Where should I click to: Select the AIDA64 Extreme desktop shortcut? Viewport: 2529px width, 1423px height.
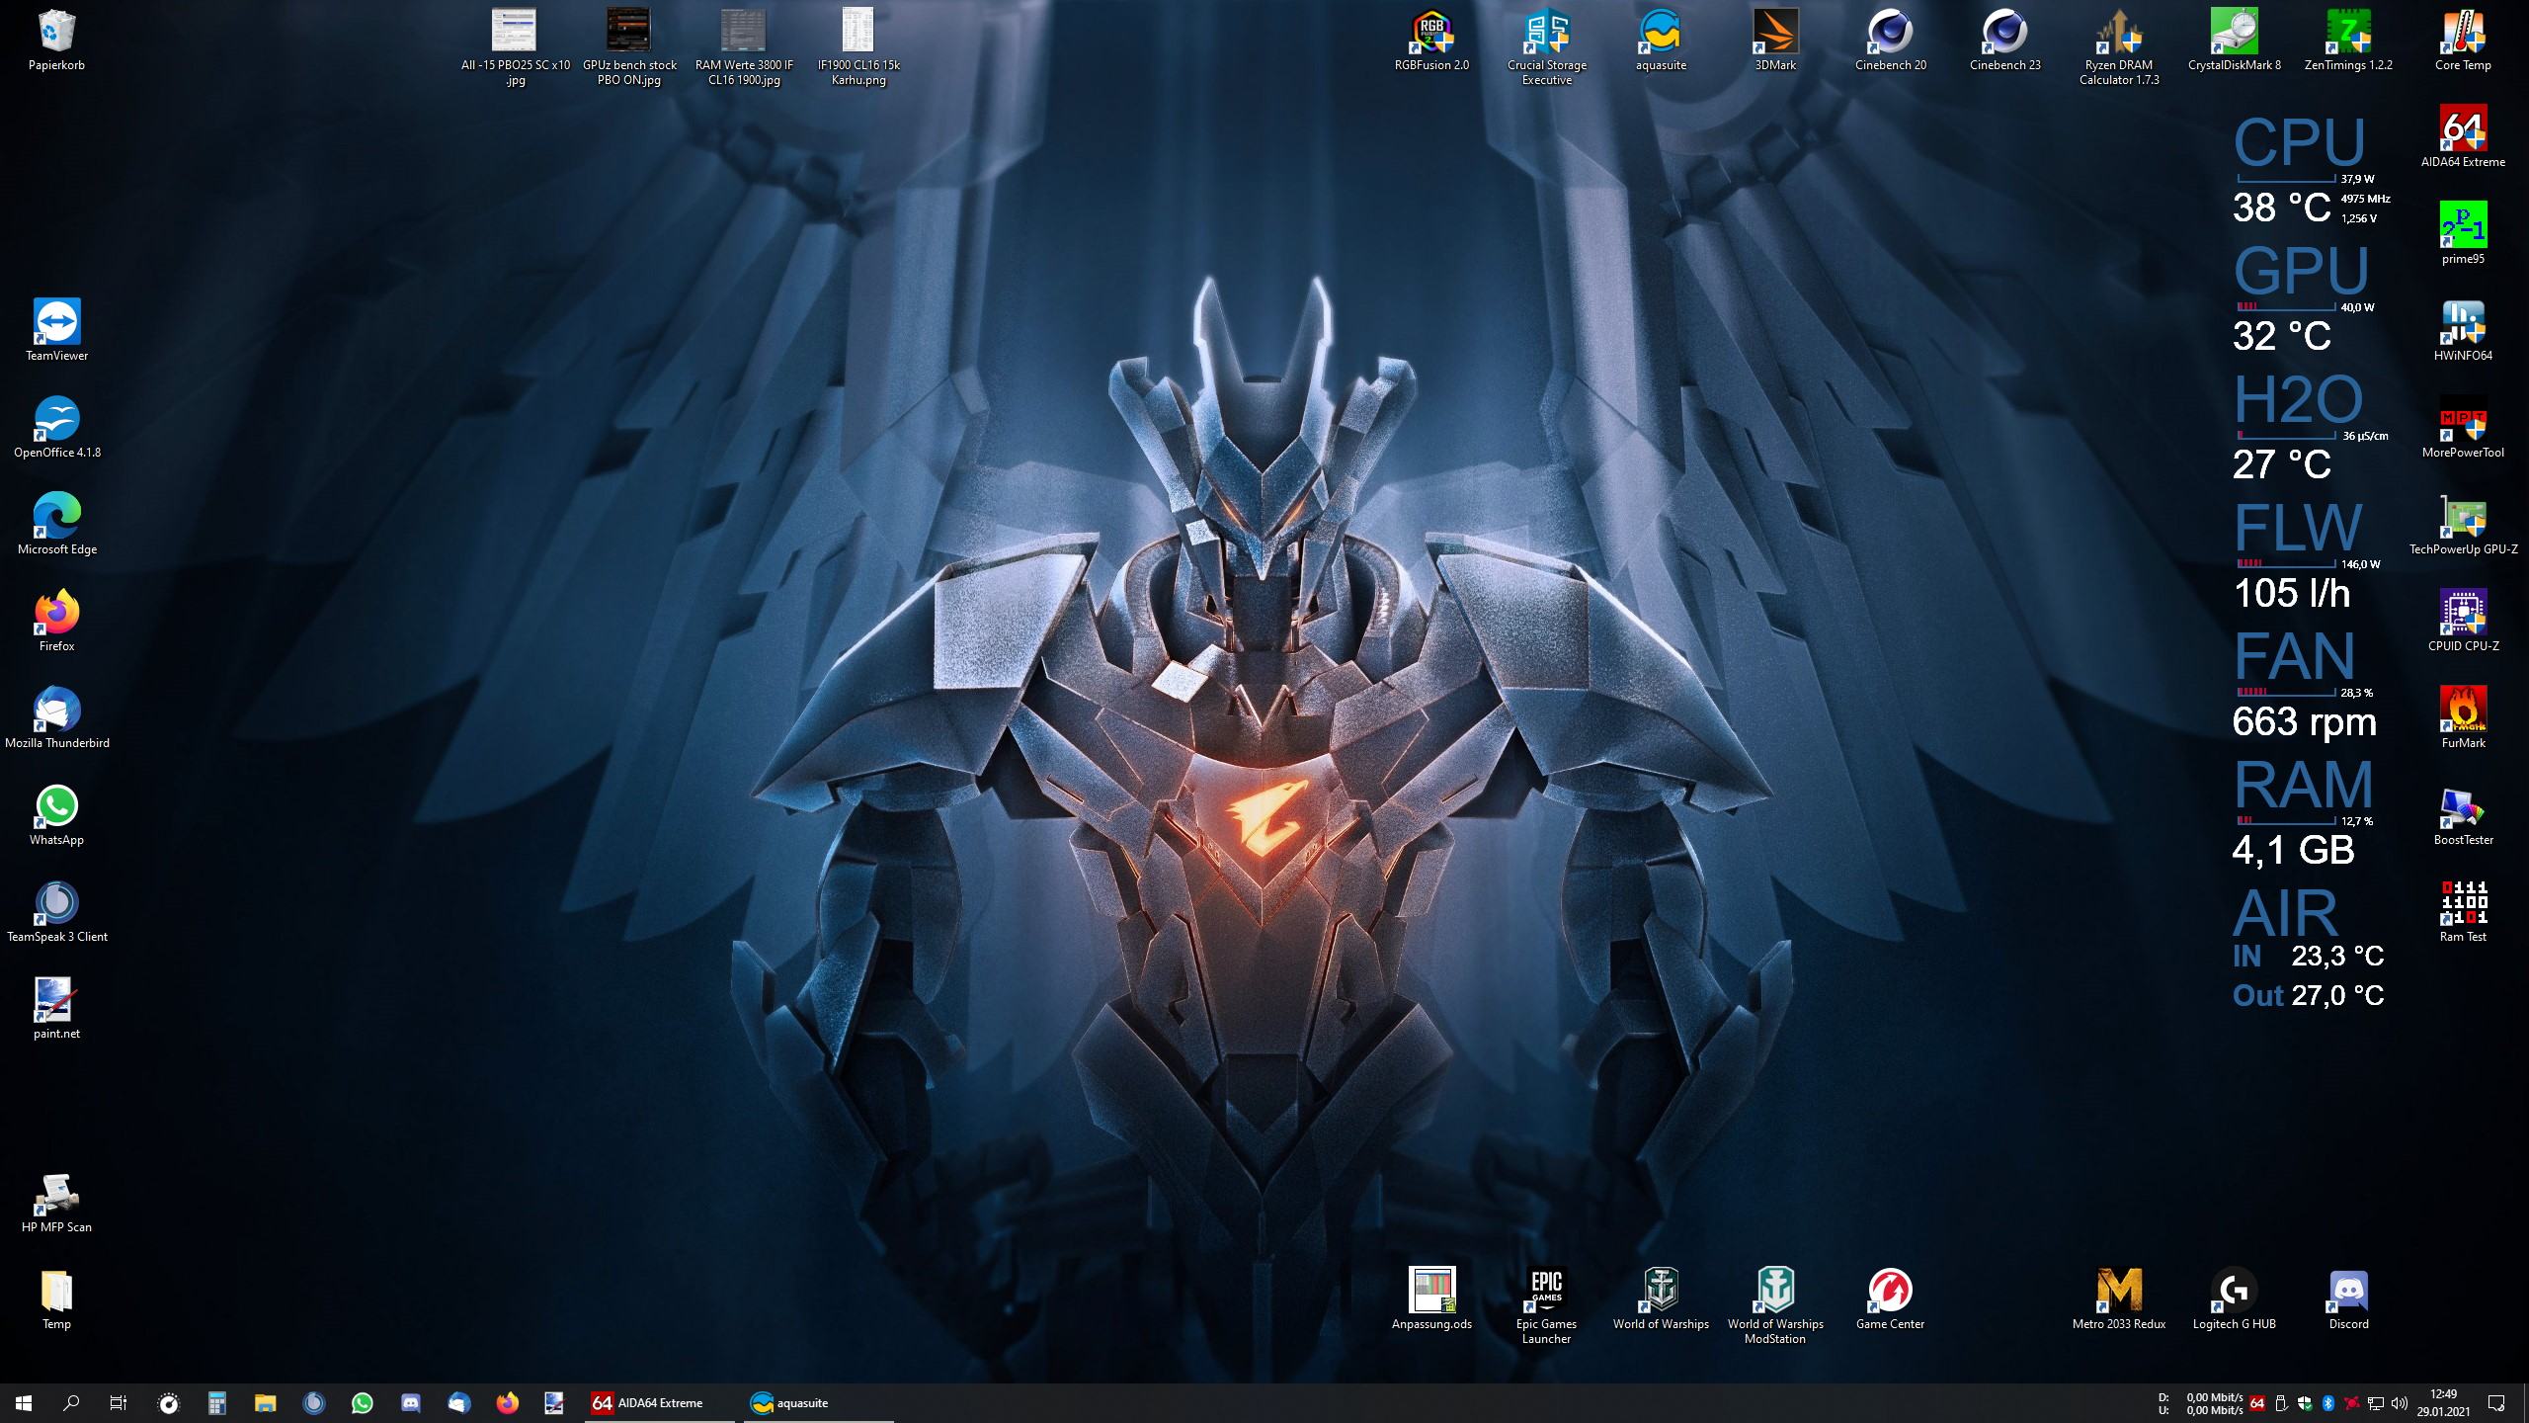point(2463,137)
